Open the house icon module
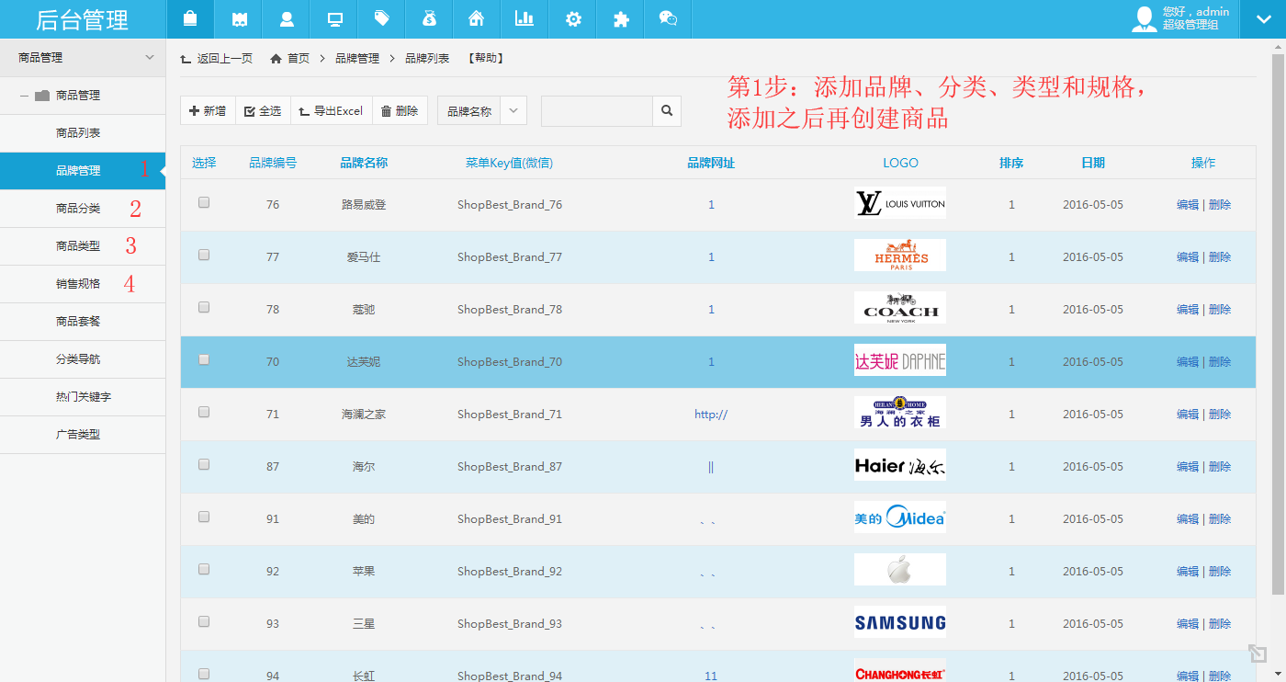This screenshot has width=1286, height=682. 477,18
